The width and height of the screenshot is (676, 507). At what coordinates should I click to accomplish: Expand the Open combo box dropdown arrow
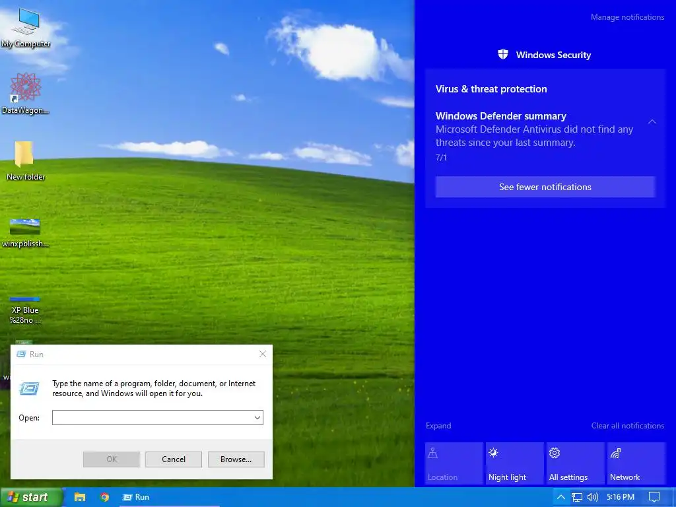[x=257, y=417]
